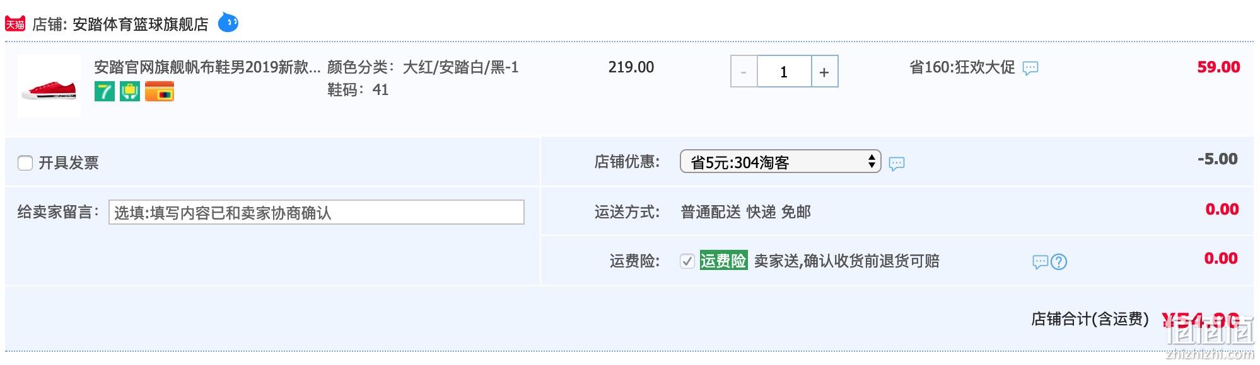Click the green 7-day return icon
1260x365 pixels.
tap(104, 91)
